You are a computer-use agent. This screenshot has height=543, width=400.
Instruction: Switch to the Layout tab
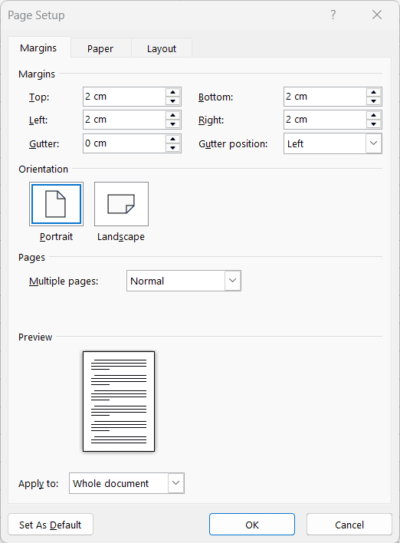[162, 48]
